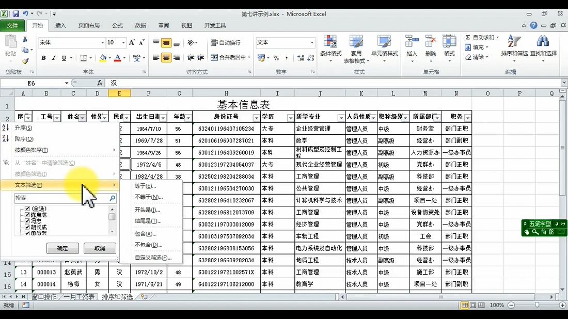Click the Format Painter brush icon
Image resolution: width=568 pixels, height=319 pixels.
click(25, 61)
